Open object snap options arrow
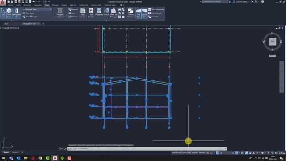This screenshot has height=161, width=286. tap(239, 153)
